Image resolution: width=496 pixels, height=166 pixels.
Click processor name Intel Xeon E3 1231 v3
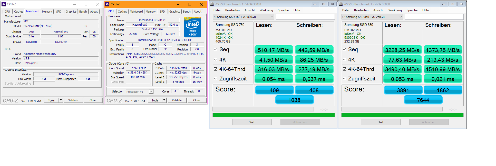click(152, 20)
